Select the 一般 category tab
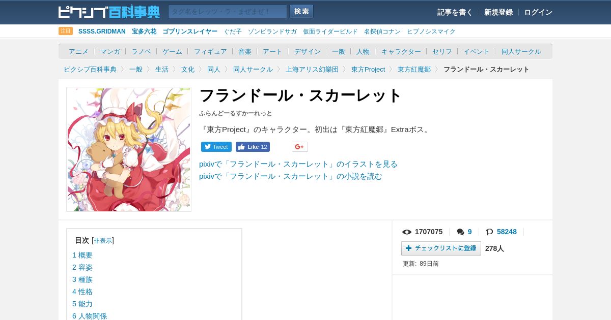The image size is (611, 320). [339, 52]
